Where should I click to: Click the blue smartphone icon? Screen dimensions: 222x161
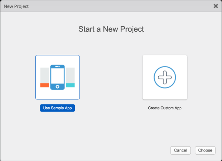[x=57, y=77]
